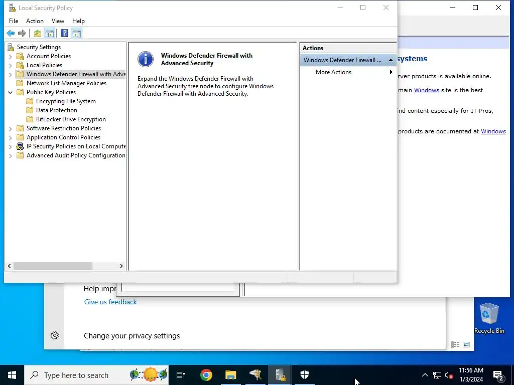Click the large icons view button in background window
The height and width of the screenshot is (385, 514).
click(466, 344)
